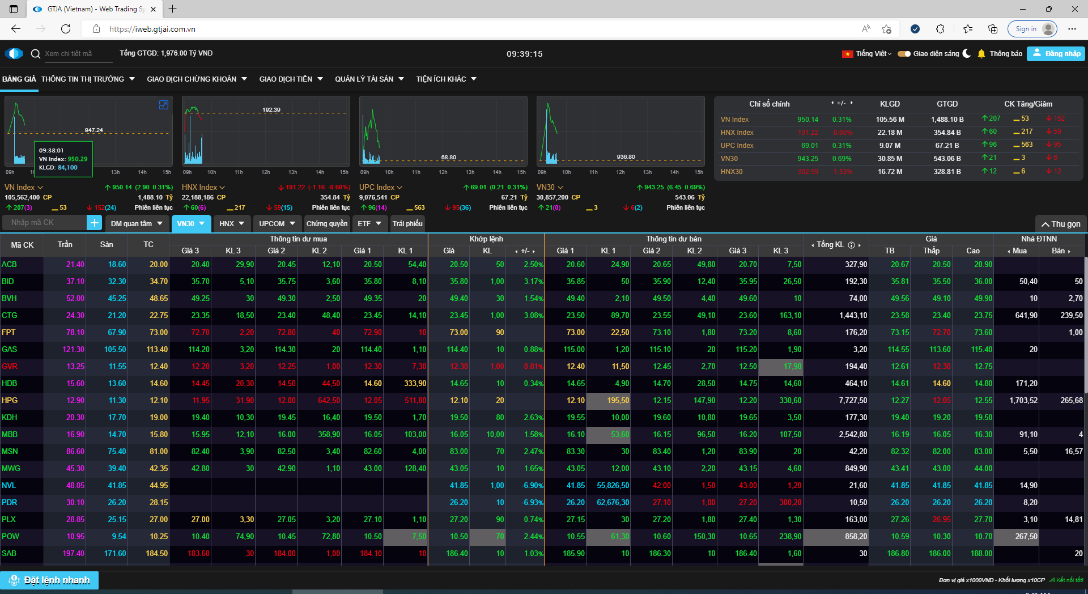Click the Tổng KL info icon
This screenshot has width=1088, height=594.
(851, 245)
